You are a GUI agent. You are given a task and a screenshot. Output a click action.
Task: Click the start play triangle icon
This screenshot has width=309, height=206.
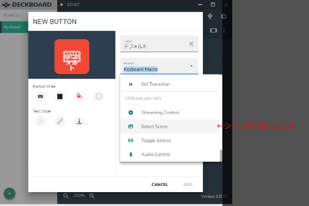pos(62,5)
